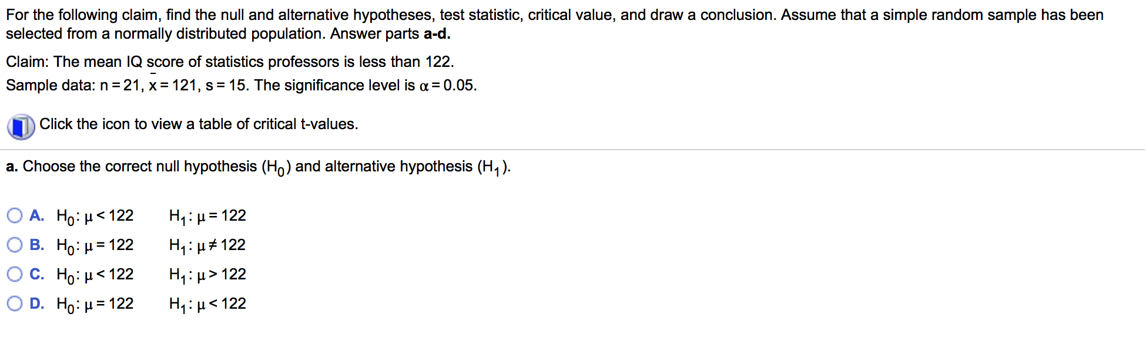
Task: Click the text link for the t-values table
Action: (199, 124)
